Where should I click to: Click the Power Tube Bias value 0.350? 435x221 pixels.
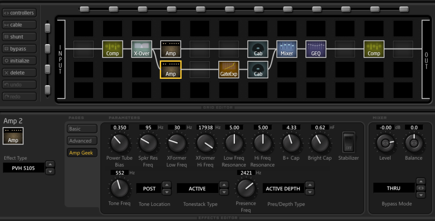[120, 127]
